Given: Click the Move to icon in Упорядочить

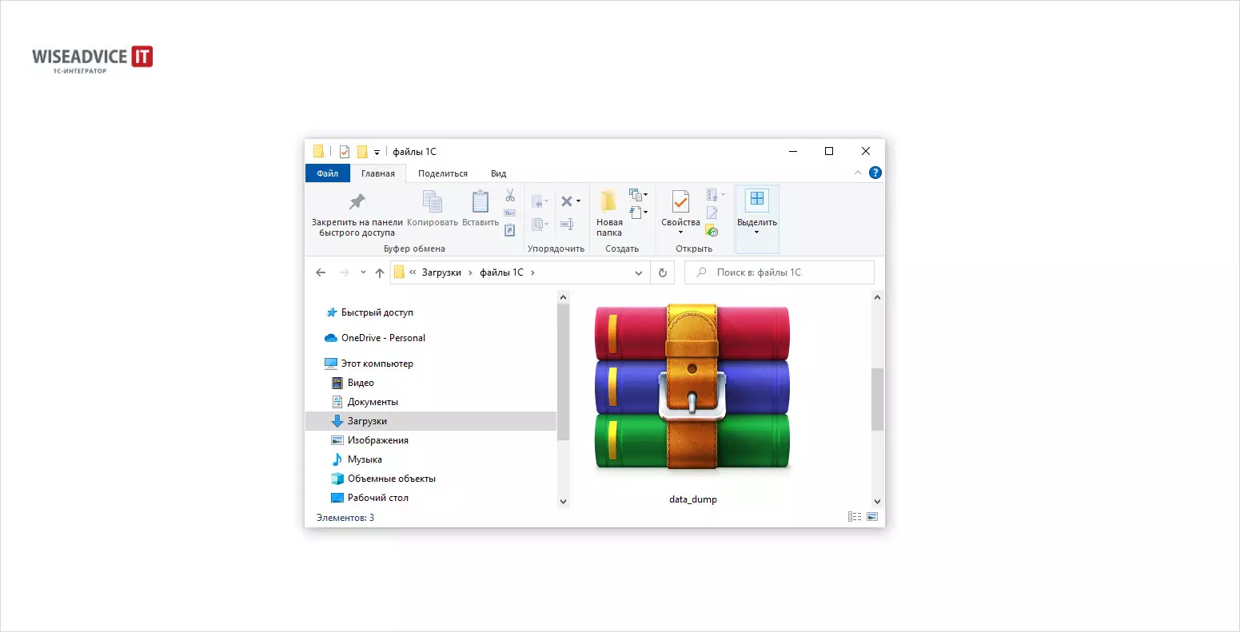Looking at the screenshot, I should pos(537,201).
